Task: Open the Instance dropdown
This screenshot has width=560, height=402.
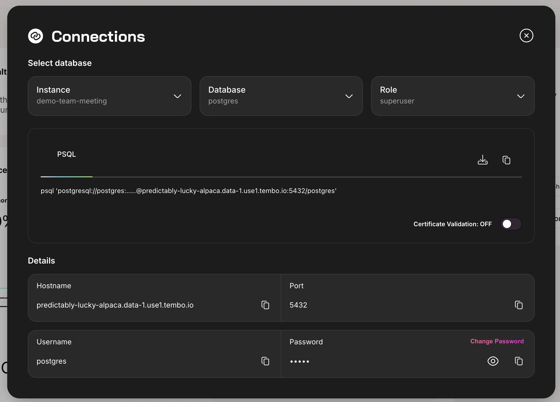Action: 109,96
